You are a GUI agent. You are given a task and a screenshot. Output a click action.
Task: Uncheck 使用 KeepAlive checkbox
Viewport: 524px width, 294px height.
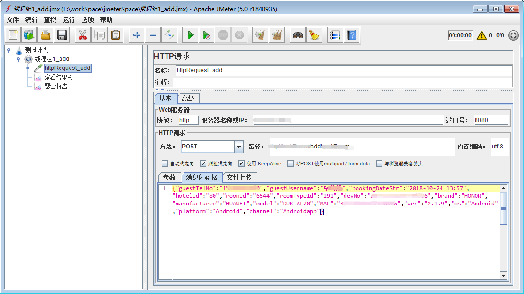[242, 164]
